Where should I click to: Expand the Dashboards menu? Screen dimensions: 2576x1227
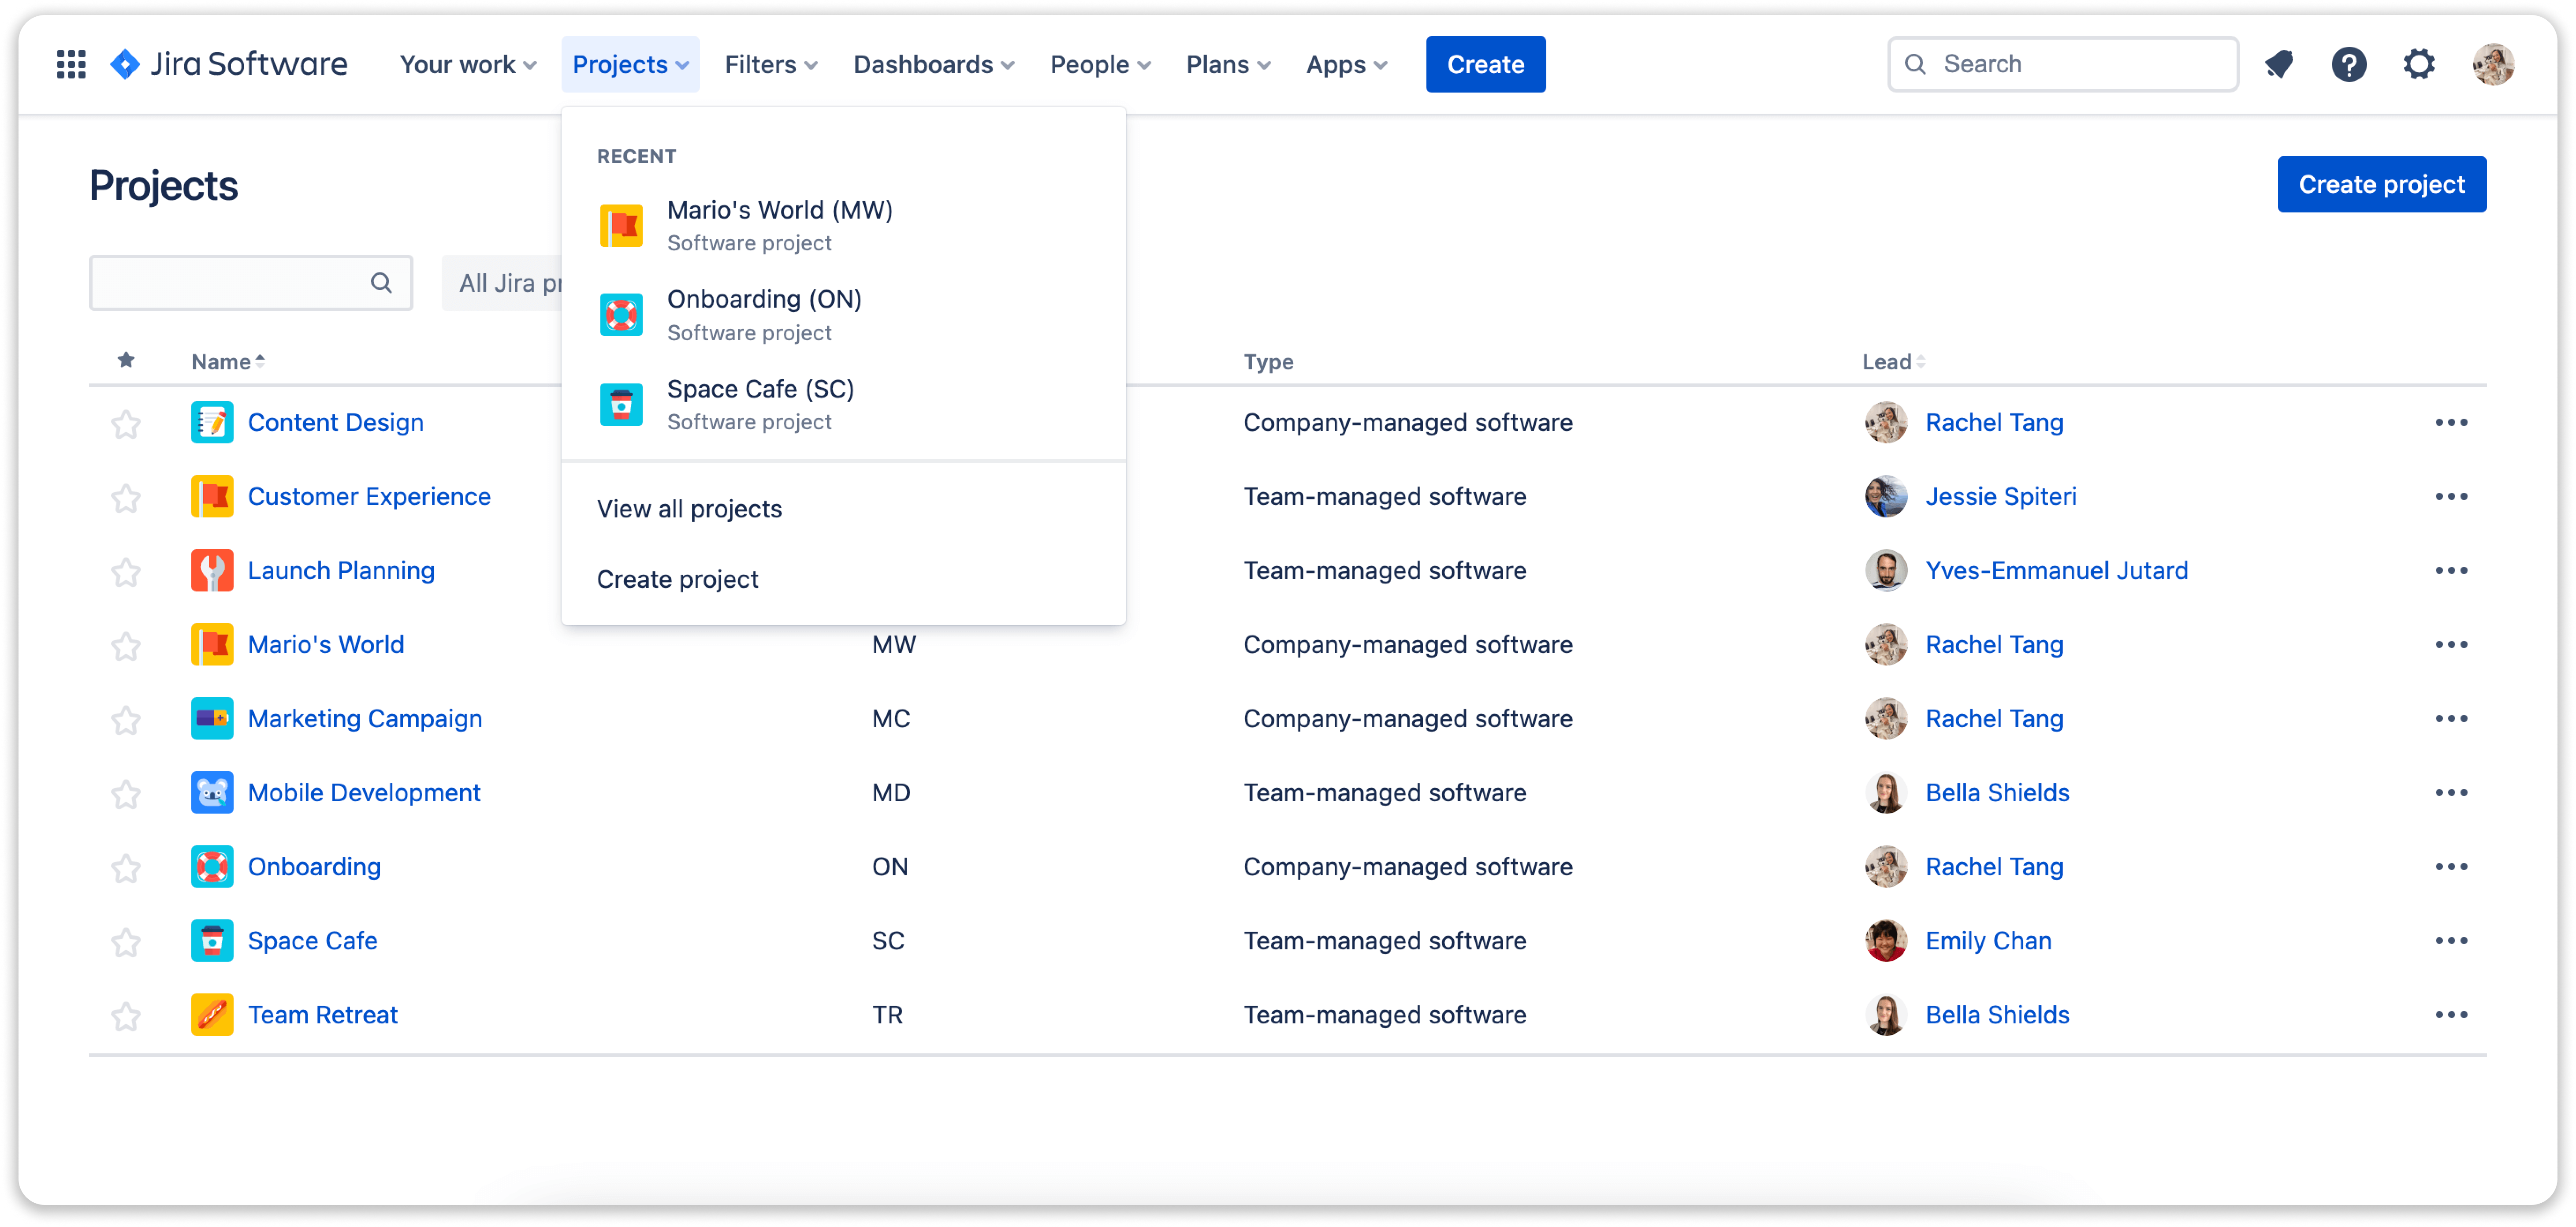[x=932, y=63]
